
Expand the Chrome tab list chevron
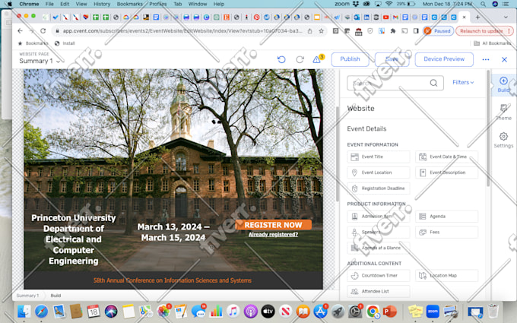(x=506, y=17)
